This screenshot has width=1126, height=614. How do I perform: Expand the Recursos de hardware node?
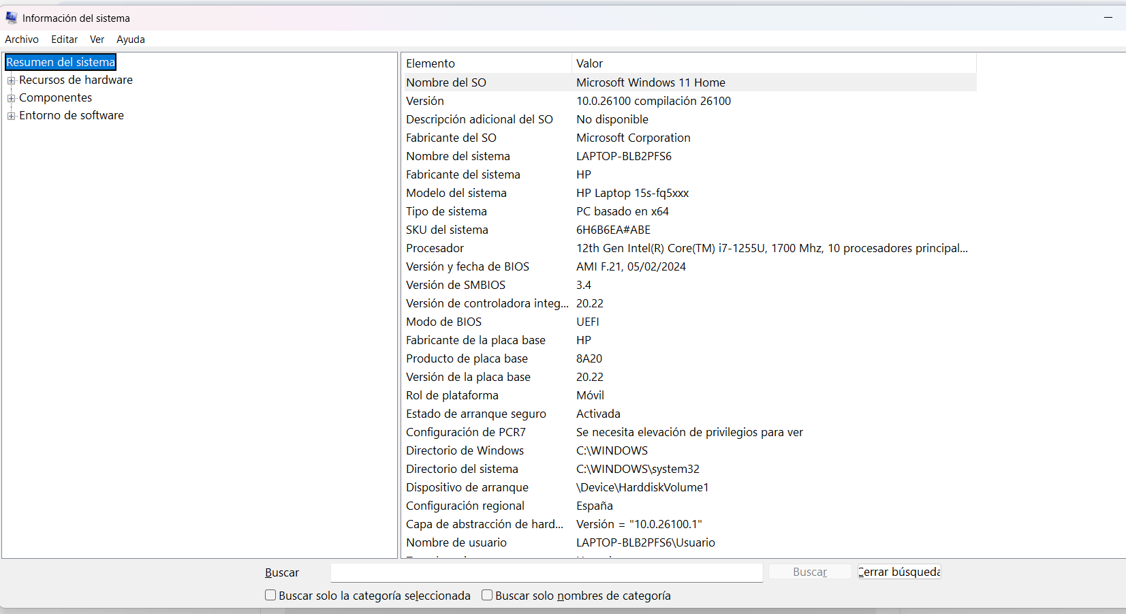click(x=11, y=80)
